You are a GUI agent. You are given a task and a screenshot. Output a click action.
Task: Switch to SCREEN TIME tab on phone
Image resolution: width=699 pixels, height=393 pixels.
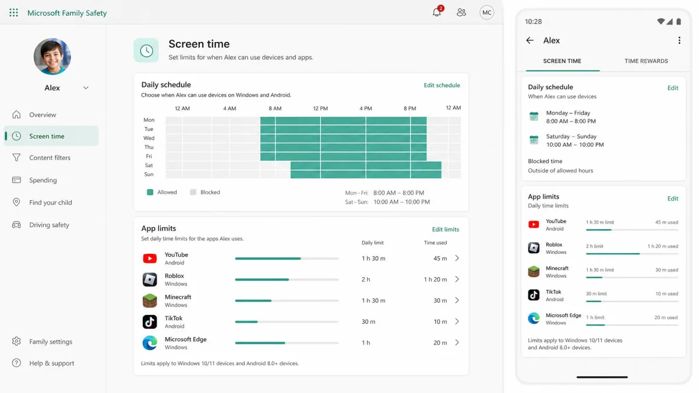[x=562, y=61]
